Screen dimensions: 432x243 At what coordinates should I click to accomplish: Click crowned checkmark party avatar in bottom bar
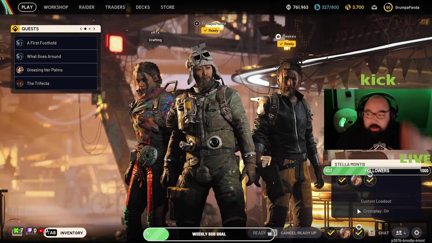pyautogui.click(x=359, y=233)
